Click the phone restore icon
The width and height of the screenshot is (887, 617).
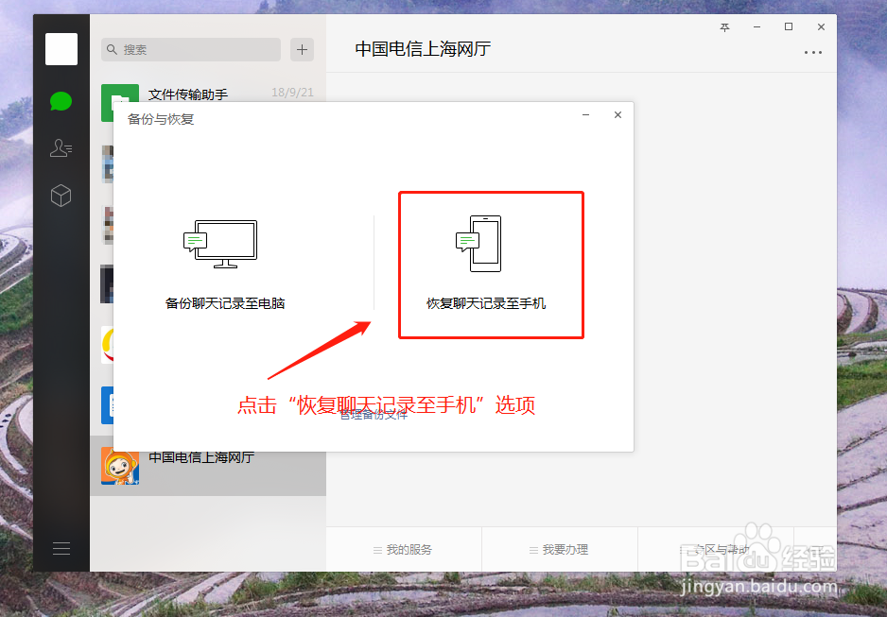tap(478, 244)
